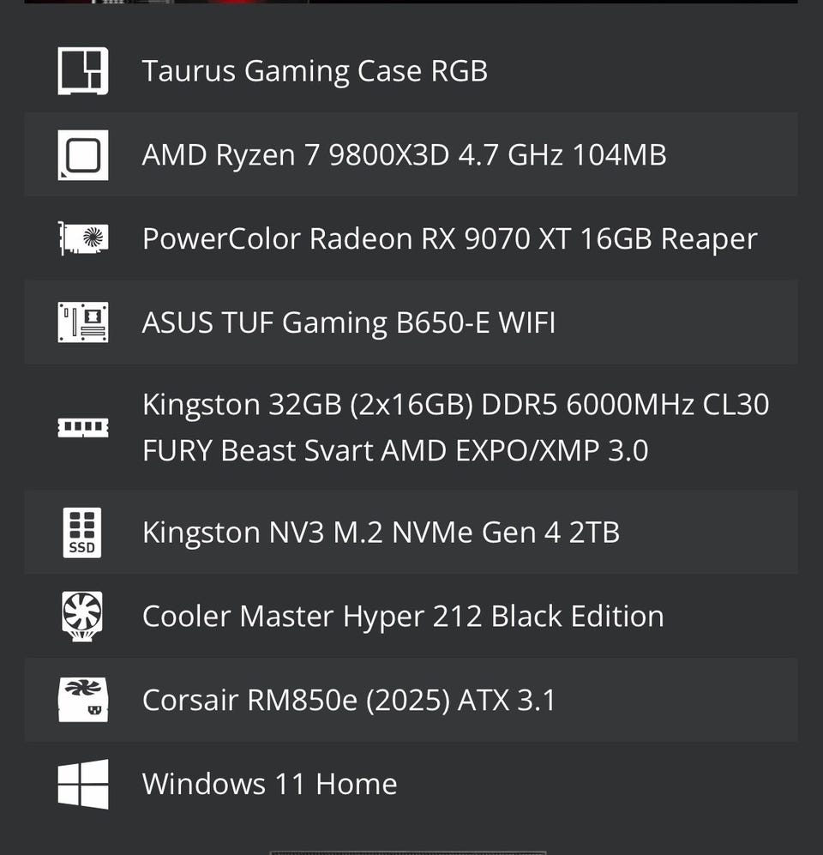The width and height of the screenshot is (823, 855).
Task: Click the CPU cooler fan icon
Action: [x=82, y=617]
